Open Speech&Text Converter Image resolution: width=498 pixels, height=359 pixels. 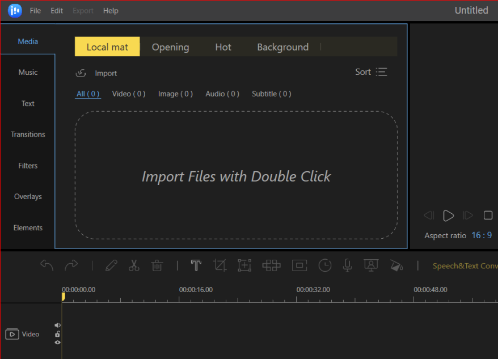pos(465,266)
